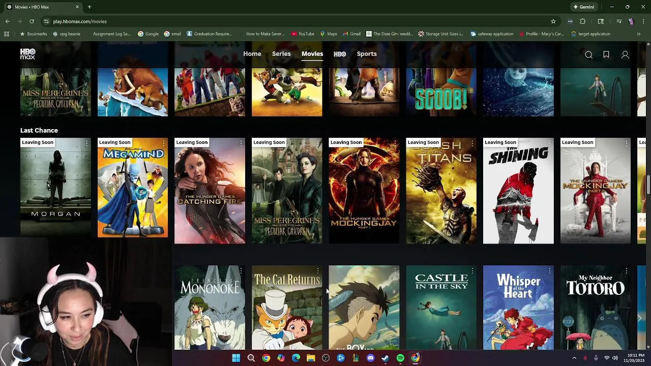The image size is (651, 366).
Task: Expand more bookmarks with double chevron
Action: 639,34
